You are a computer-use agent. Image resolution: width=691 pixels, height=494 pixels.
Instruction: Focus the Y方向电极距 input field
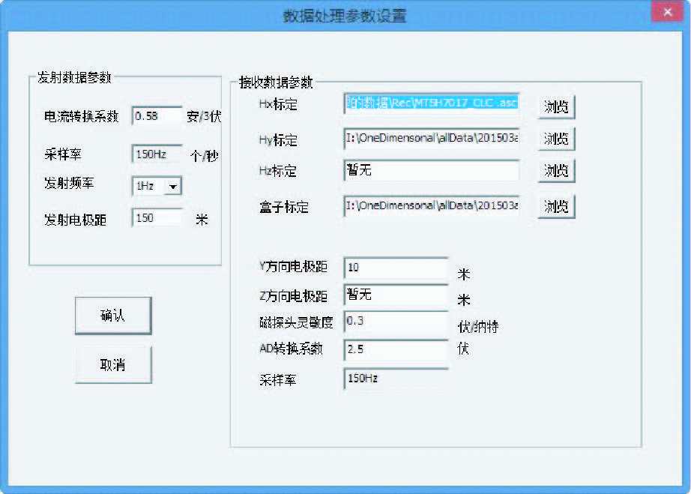(x=396, y=268)
